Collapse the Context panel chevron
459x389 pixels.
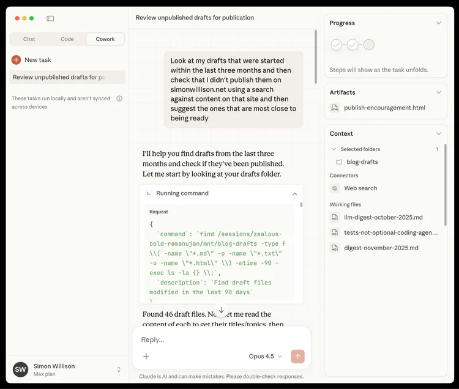coord(438,133)
